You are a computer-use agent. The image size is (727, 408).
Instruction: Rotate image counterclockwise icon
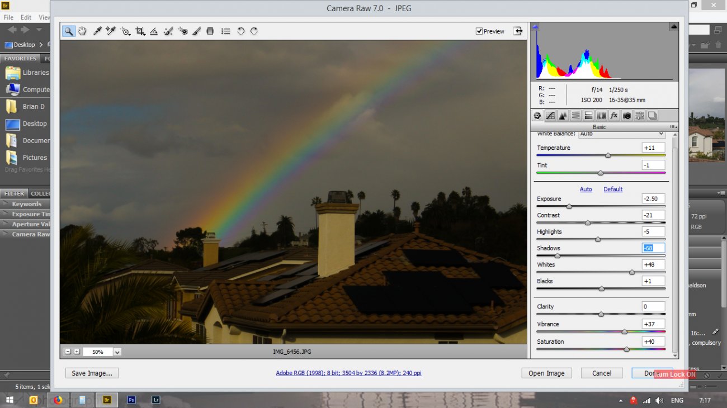pos(240,31)
